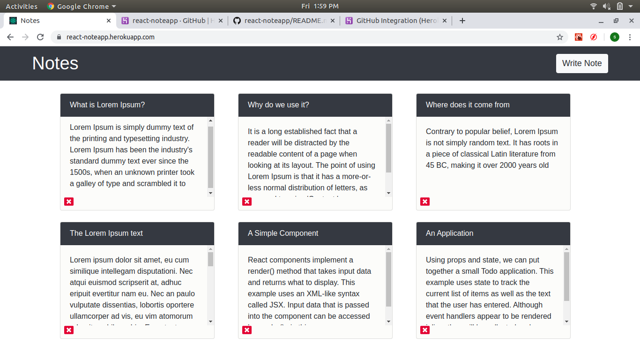Delete the 'Why do we use it?' note
The image size is (640, 360).
pyautogui.click(x=247, y=202)
